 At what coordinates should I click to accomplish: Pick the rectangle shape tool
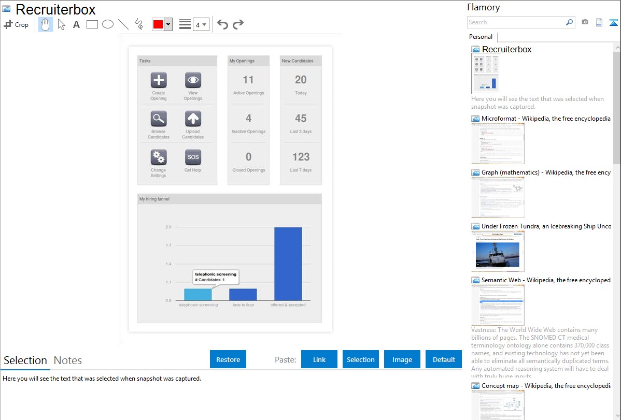(92, 24)
